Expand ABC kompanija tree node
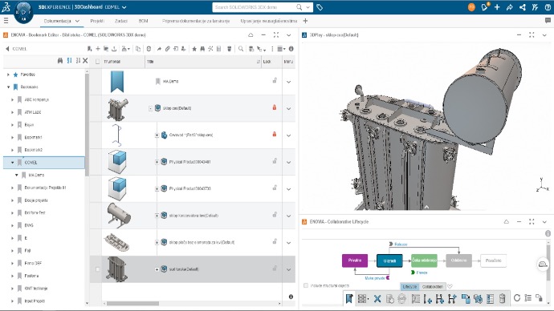Screen dimensions: 554x311 [x=12, y=99]
